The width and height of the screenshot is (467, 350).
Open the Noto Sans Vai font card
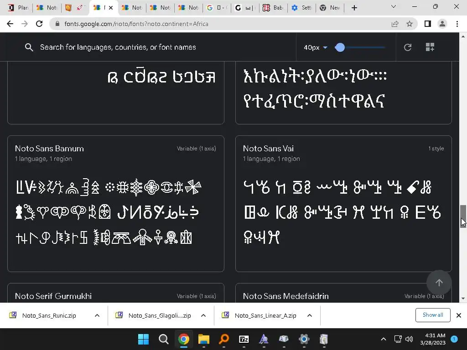pyautogui.click(x=343, y=204)
